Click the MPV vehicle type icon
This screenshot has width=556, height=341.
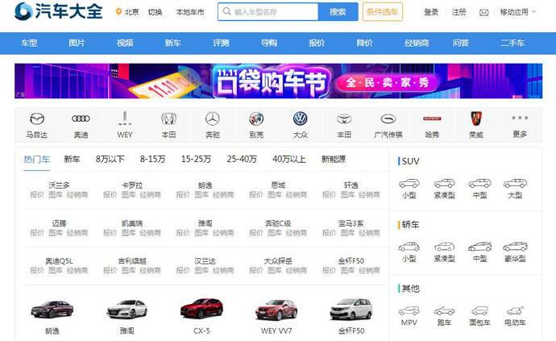(x=409, y=311)
